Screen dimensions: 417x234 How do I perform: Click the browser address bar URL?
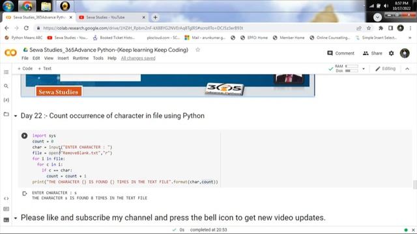tap(143, 28)
